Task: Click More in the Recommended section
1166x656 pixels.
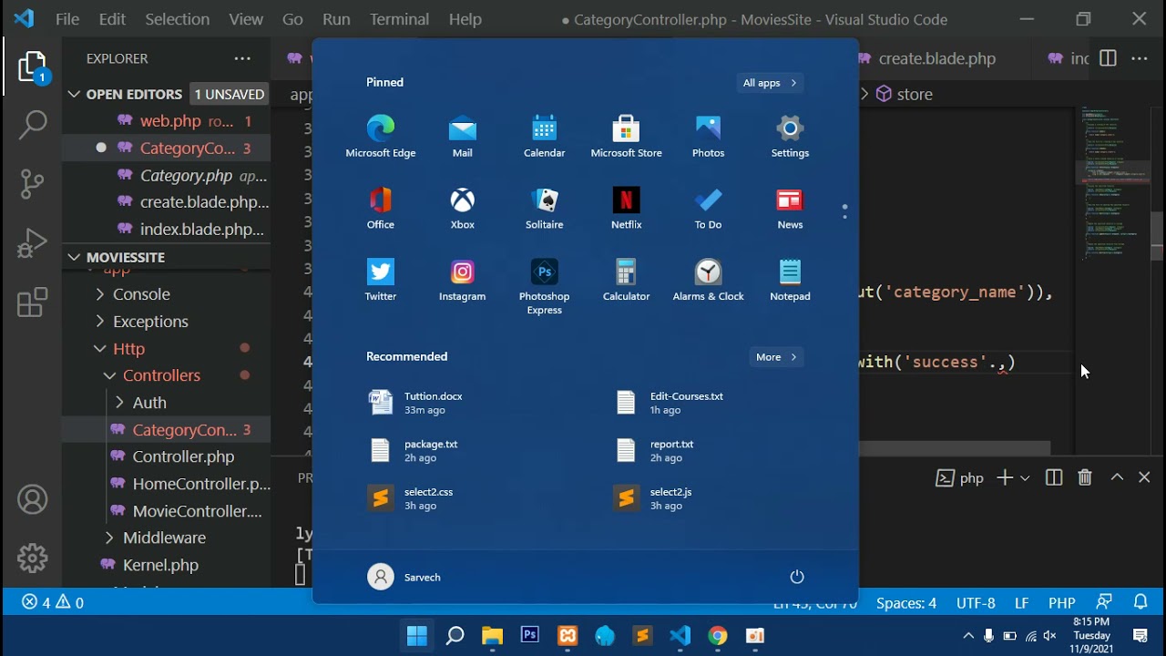Action: point(776,357)
